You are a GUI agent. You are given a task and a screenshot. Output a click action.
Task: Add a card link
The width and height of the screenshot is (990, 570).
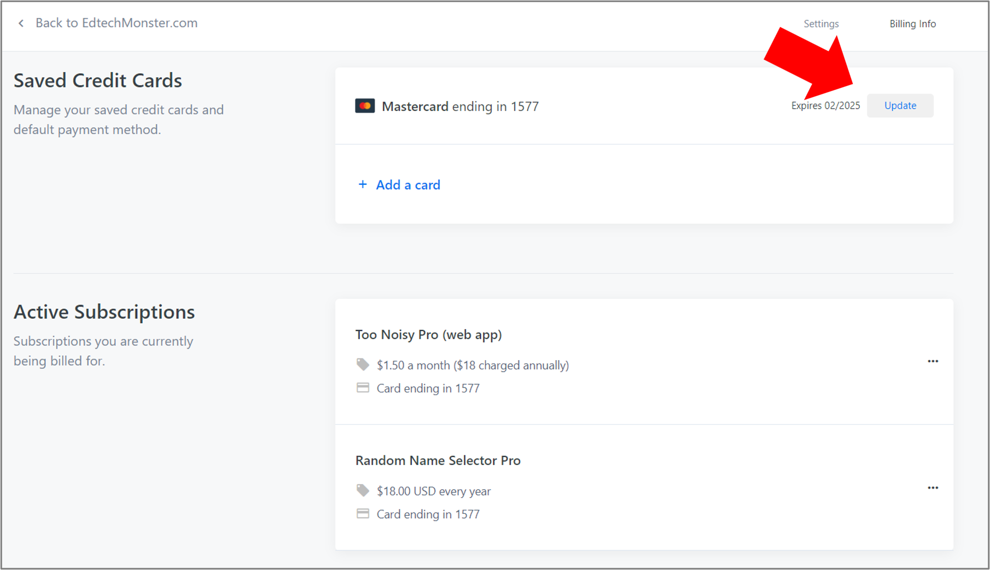(408, 185)
